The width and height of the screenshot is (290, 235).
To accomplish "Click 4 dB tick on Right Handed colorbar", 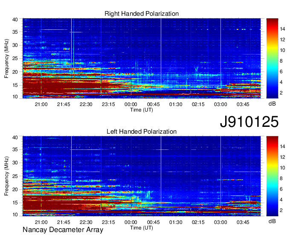I will tap(281, 82).
